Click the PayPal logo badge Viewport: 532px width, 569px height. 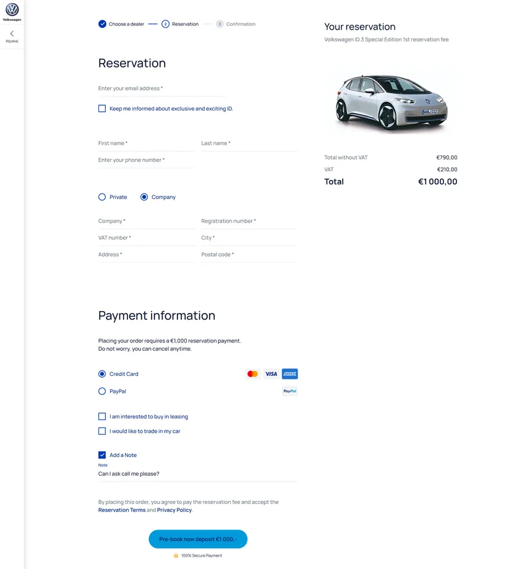290,391
